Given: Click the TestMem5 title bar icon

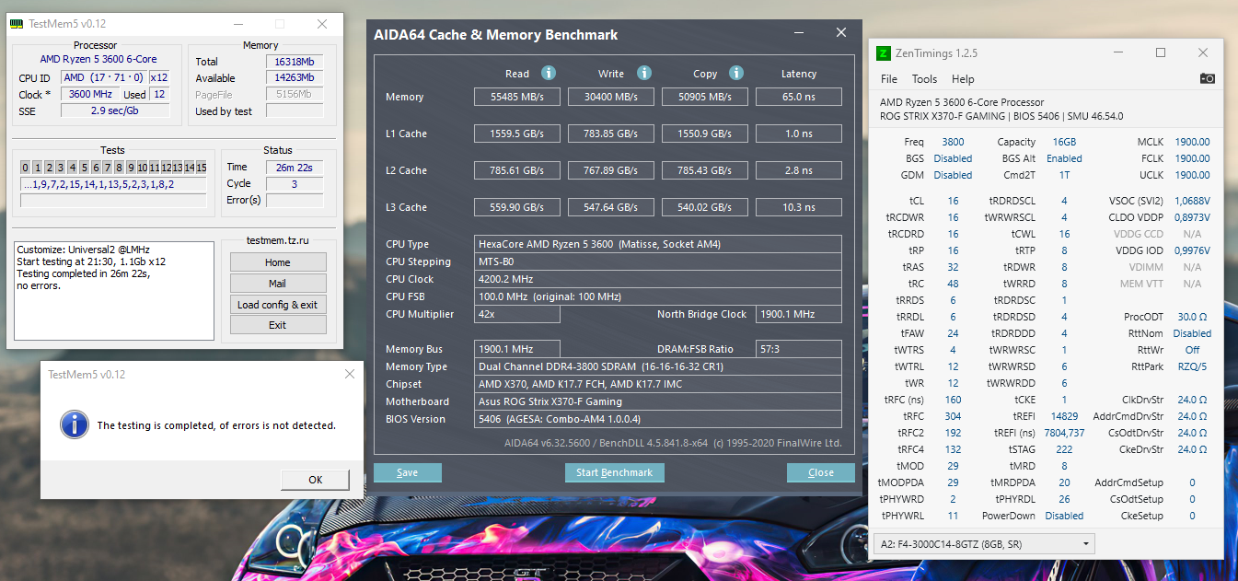Looking at the screenshot, I should (x=17, y=24).
